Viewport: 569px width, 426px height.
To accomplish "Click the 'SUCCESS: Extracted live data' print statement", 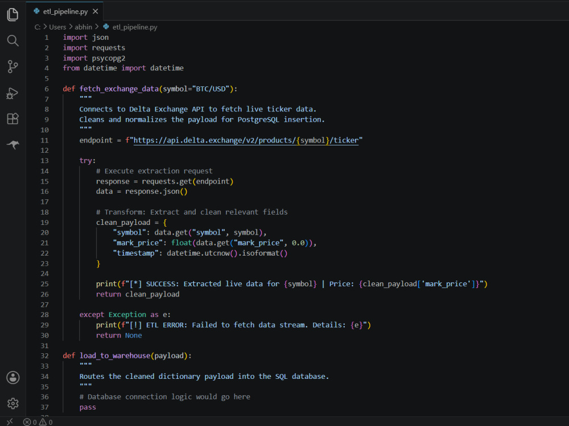I will pyautogui.click(x=292, y=283).
